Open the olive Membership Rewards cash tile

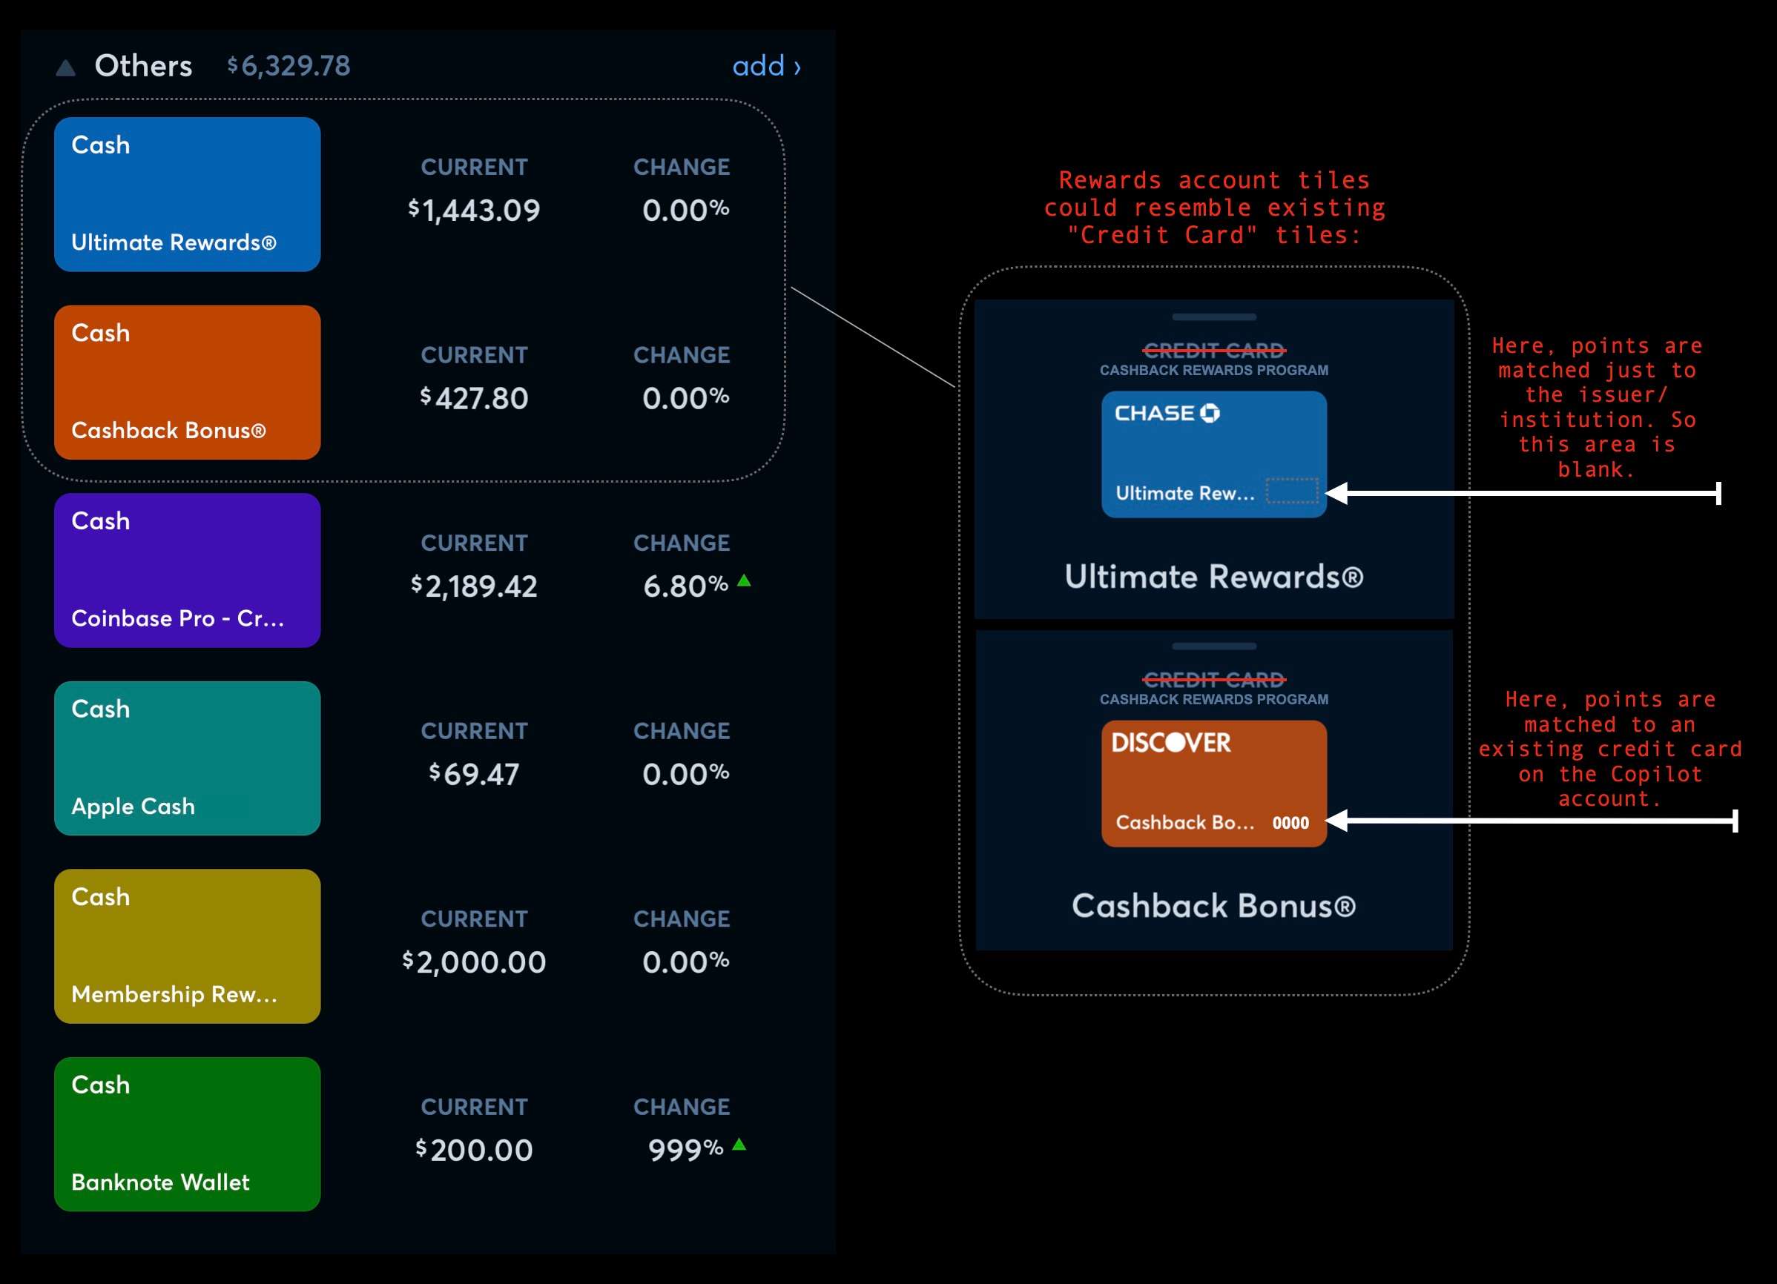click(x=187, y=947)
